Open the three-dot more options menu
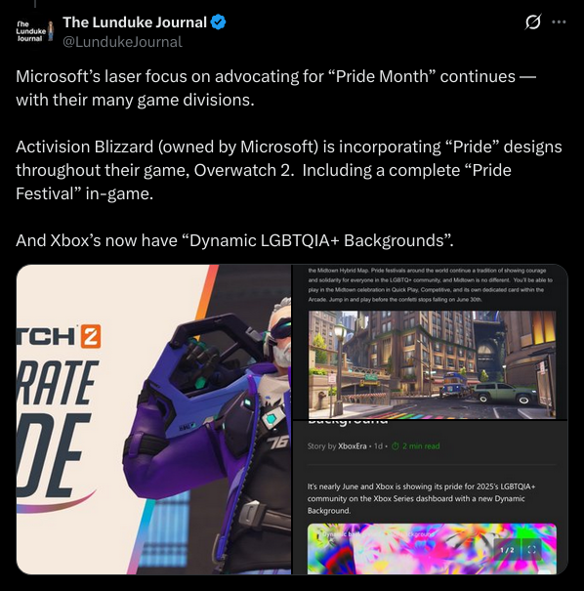The width and height of the screenshot is (584, 591). [x=559, y=21]
